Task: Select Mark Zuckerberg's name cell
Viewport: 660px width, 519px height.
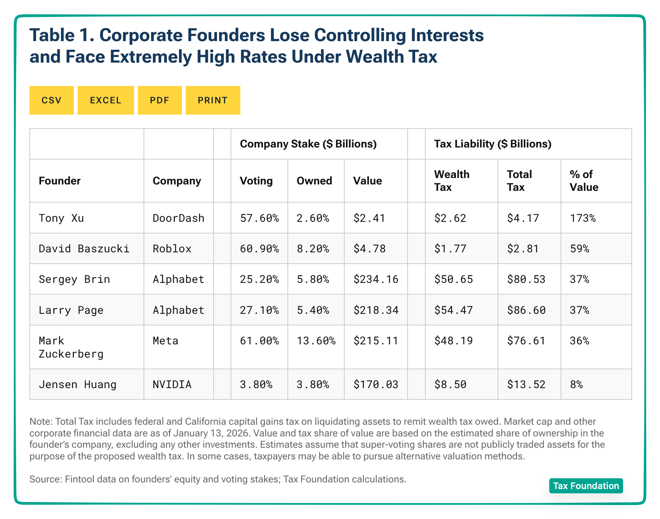Action: tap(70, 347)
